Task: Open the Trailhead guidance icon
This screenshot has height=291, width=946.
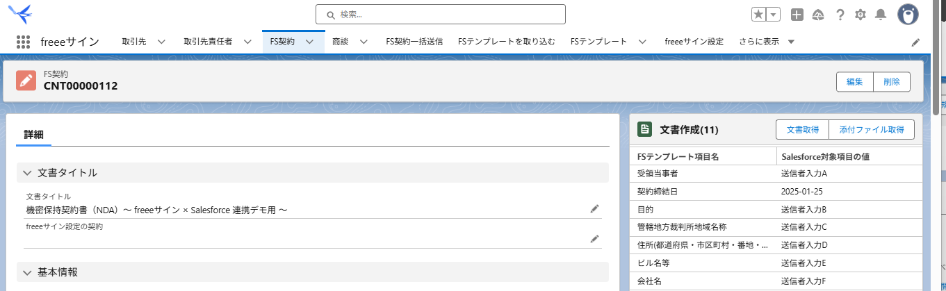Action: 818,15
